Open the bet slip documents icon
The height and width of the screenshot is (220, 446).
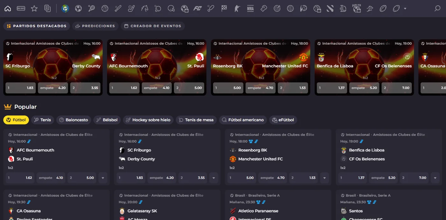(x=47, y=9)
